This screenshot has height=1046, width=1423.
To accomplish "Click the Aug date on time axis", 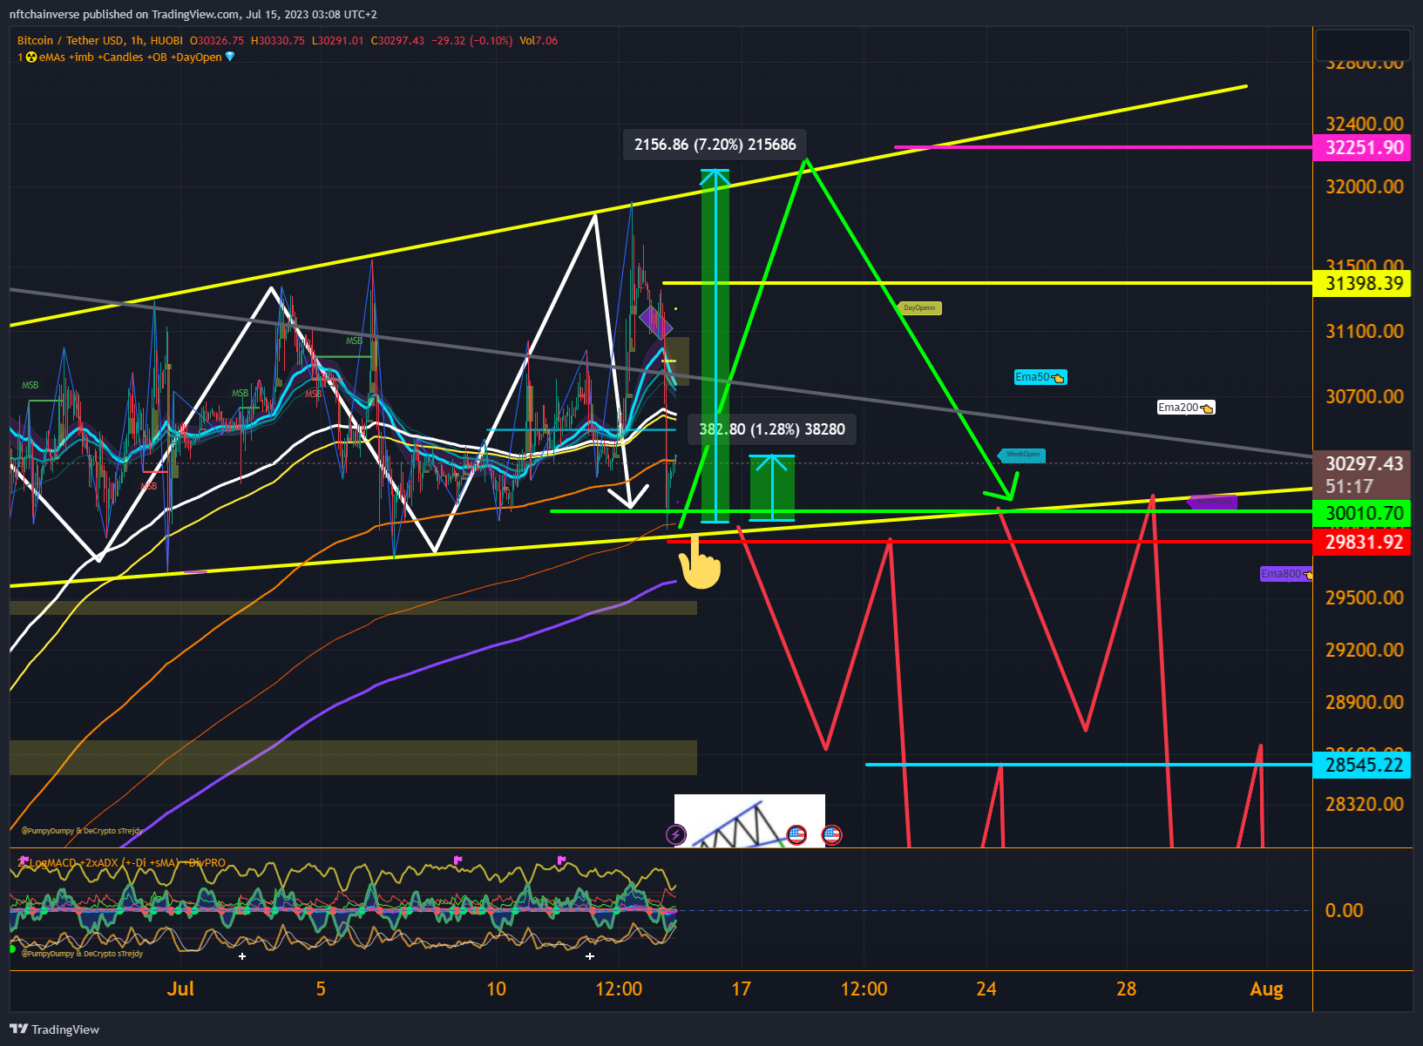I will click(x=1266, y=989).
